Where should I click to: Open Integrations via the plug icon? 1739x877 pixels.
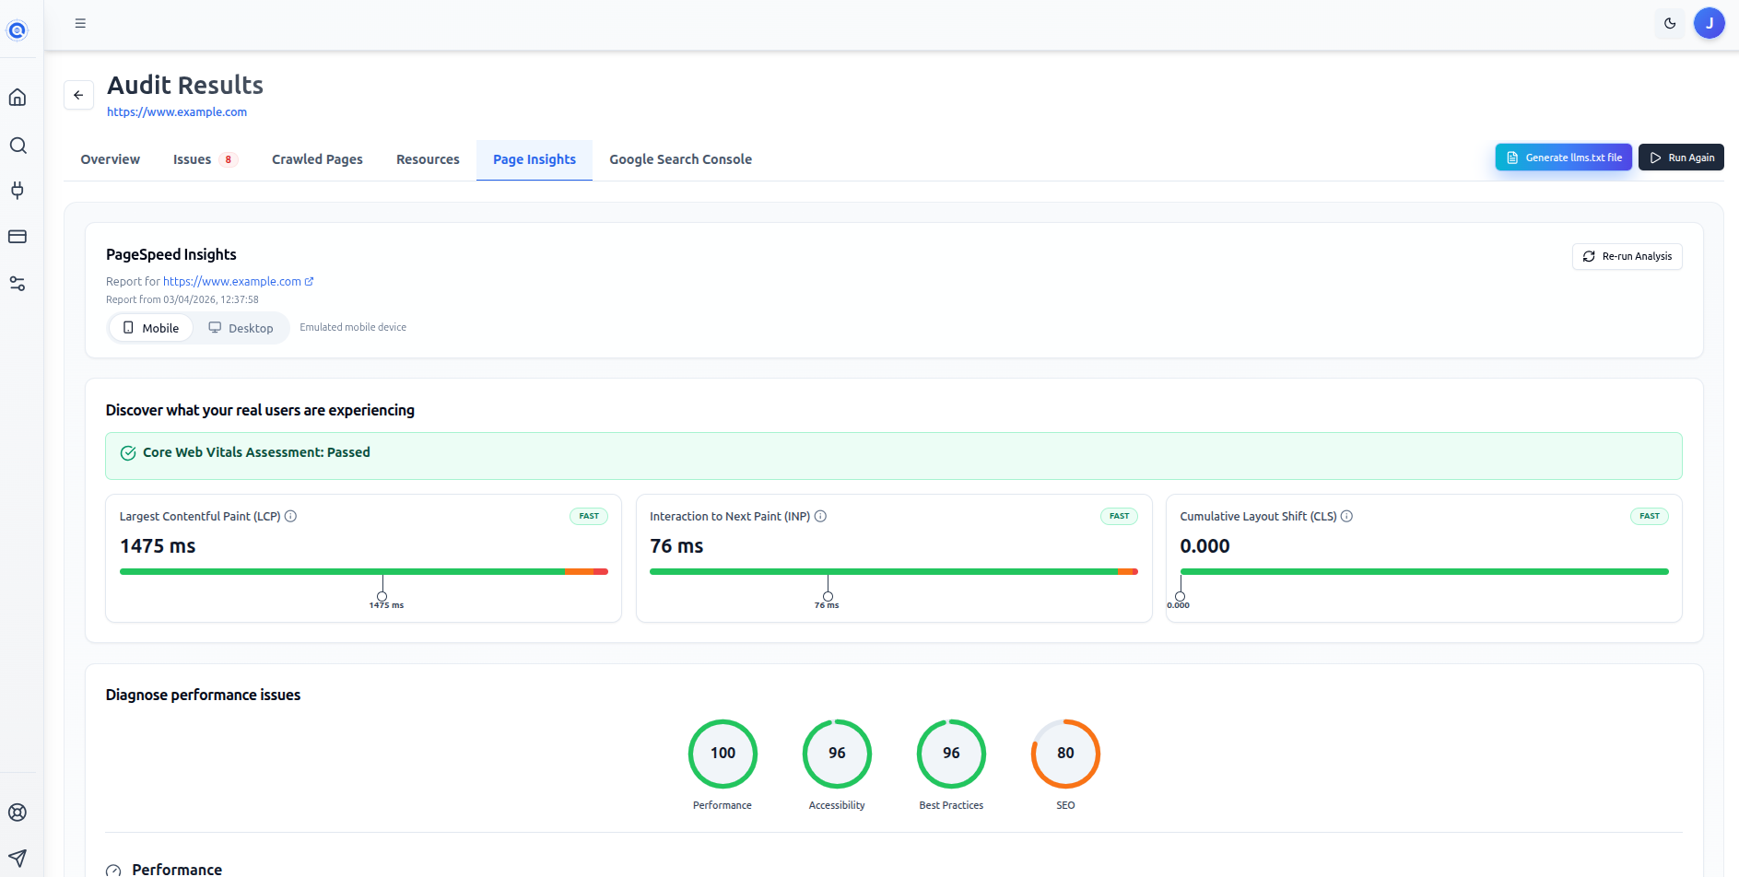click(x=17, y=191)
